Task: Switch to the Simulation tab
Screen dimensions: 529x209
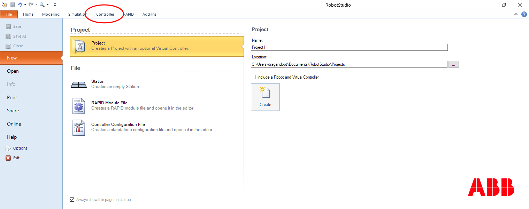Action: (x=78, y=14)
